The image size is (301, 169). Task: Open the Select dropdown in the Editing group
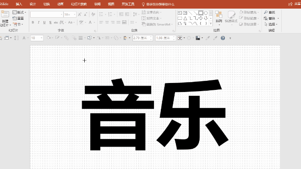[271, 25]
